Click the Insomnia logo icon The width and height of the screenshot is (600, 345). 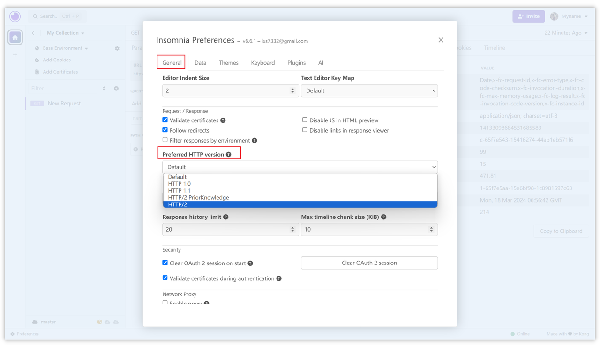(x=15, y=16)
